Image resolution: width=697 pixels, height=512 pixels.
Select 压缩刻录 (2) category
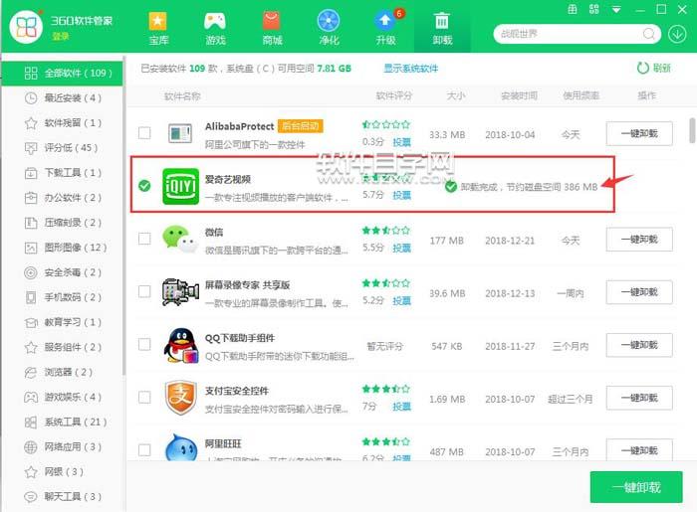point(62,223)
